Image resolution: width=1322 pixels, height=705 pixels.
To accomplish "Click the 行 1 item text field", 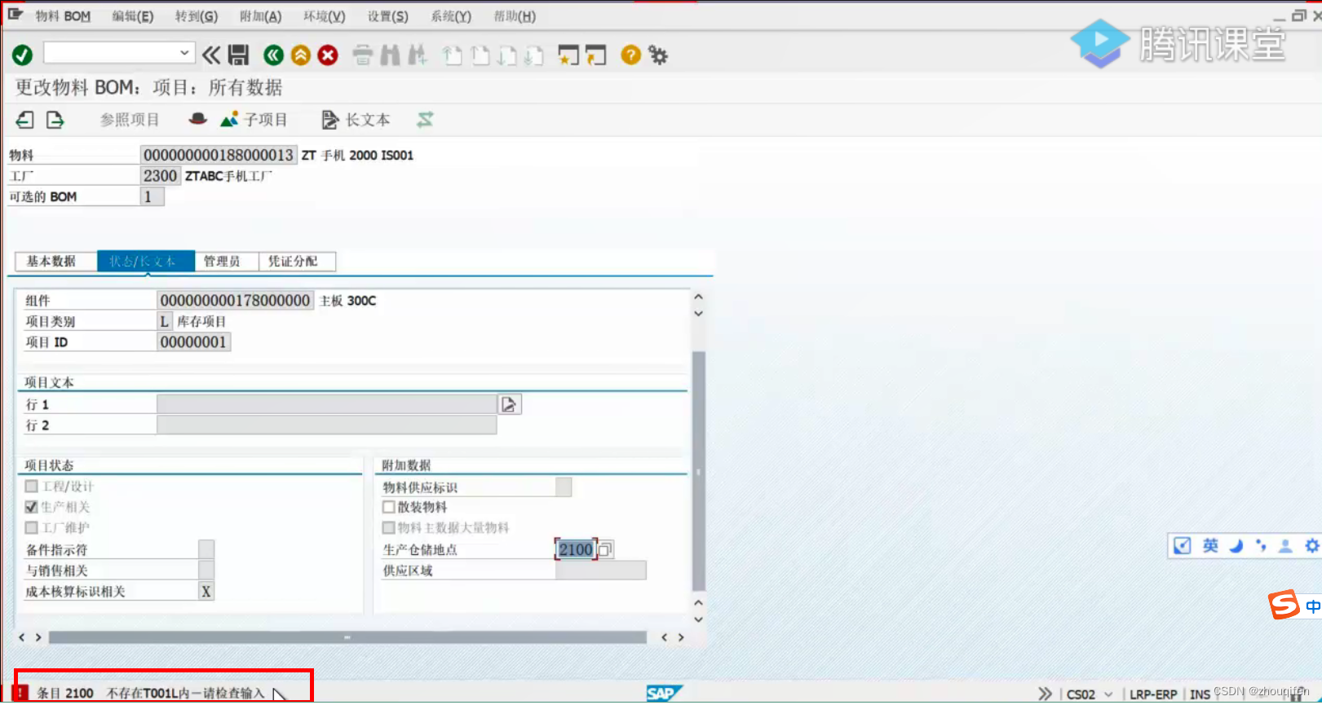I will tap(326, 404).
